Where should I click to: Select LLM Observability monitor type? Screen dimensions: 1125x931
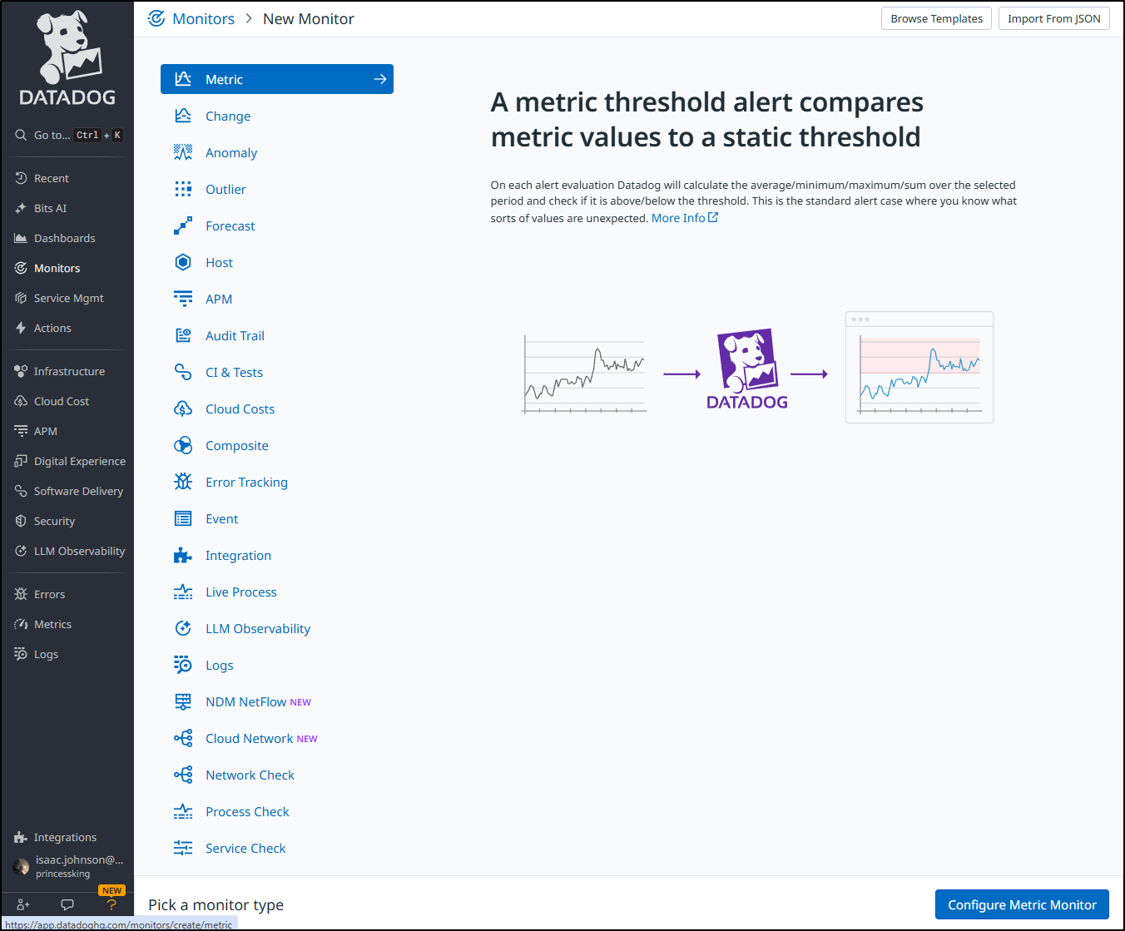(x=277, y=628)
